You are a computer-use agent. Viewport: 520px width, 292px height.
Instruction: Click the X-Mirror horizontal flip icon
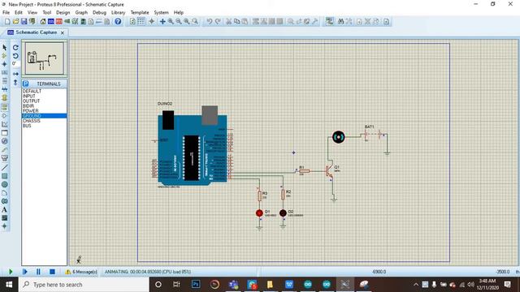tap(15, 74)
